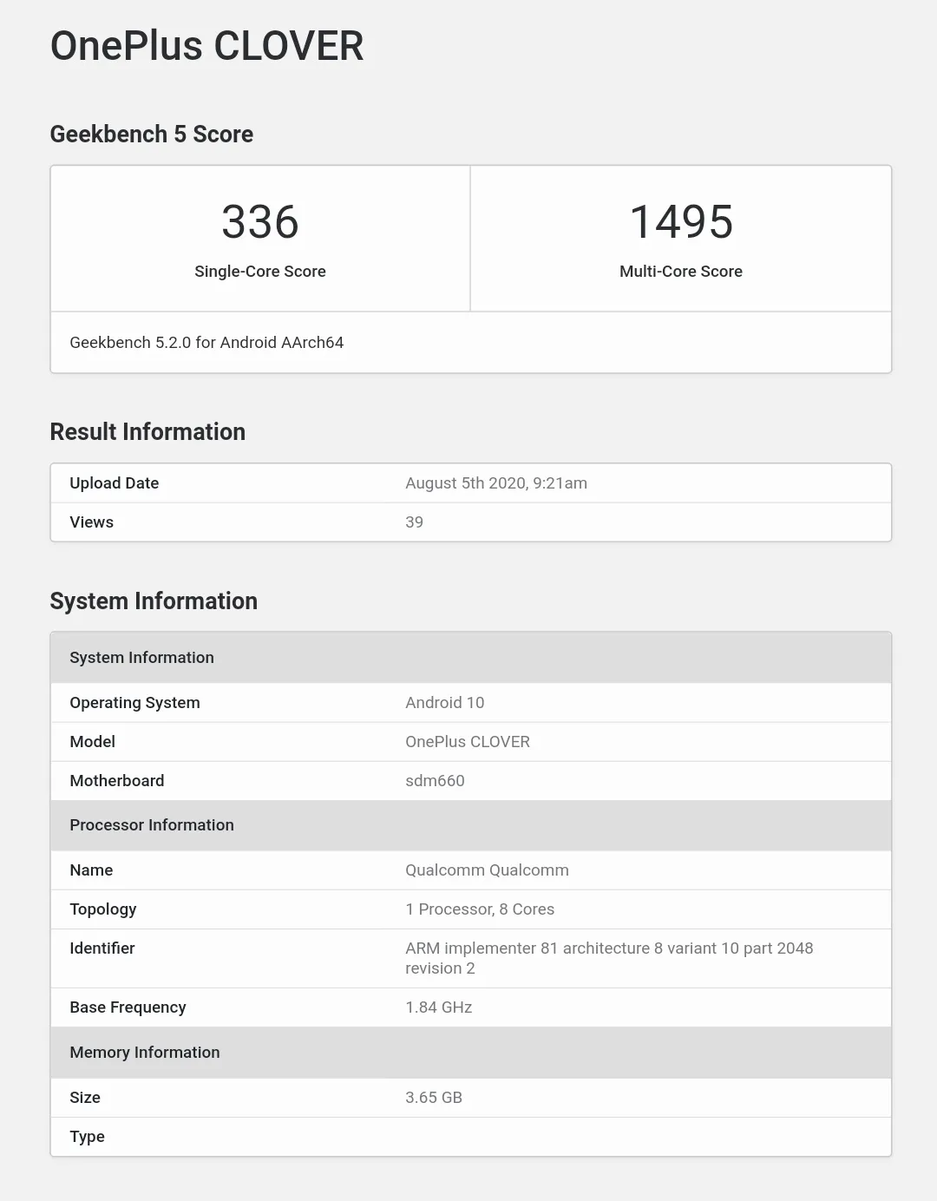Screen dimensions: 937x1201
Task: Click the Result Information heading
Action: 147,432
